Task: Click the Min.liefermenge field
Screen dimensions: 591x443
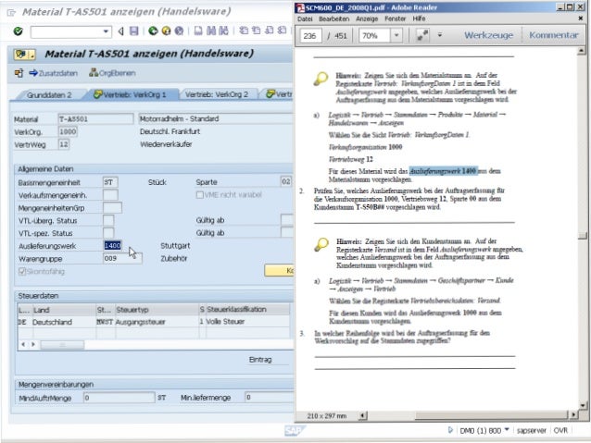Action: (x=270, y=398)
